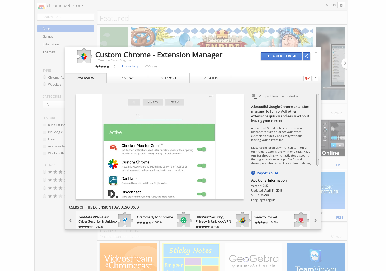Click the Report Abuse link
This screenshot has height=271, width=386.
(x=267, y=173)
